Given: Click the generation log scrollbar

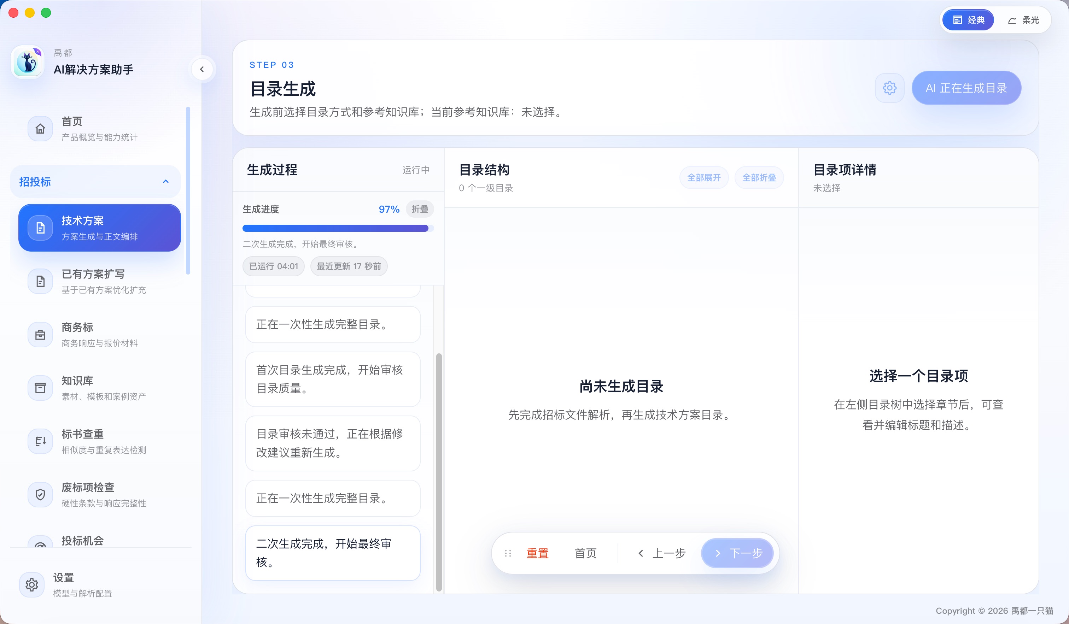Looking at the screenshot, I should coord(439,472).
